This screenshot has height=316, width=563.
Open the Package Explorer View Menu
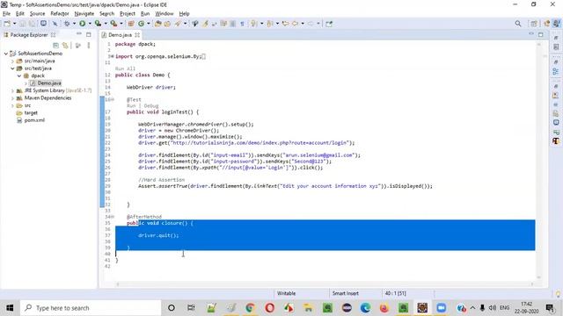[88, 46]
